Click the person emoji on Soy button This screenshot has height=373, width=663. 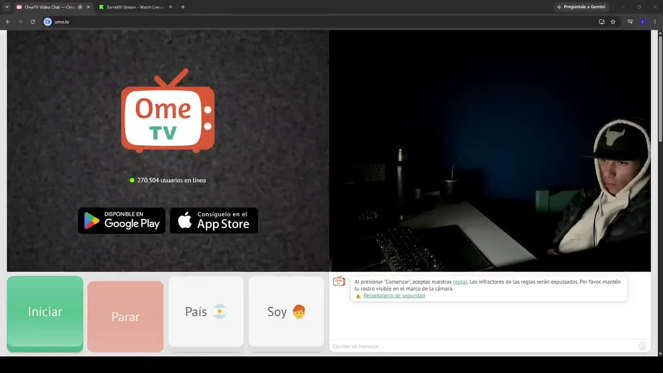click(x=299, y=312)
